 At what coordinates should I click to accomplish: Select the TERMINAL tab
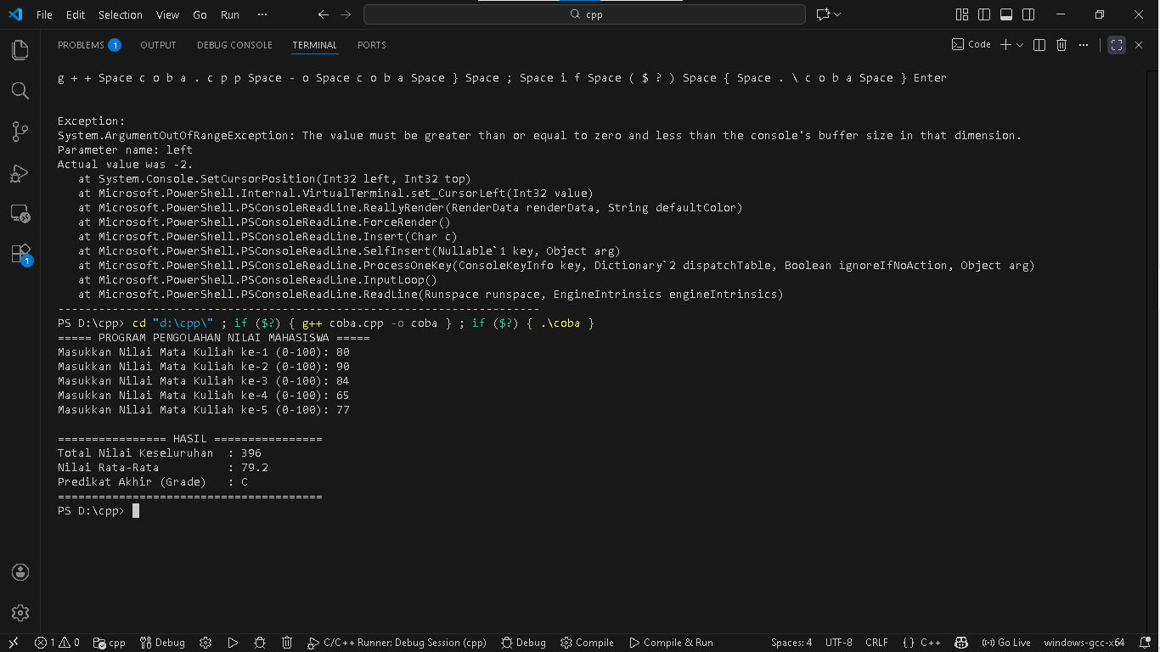[315, 45]
